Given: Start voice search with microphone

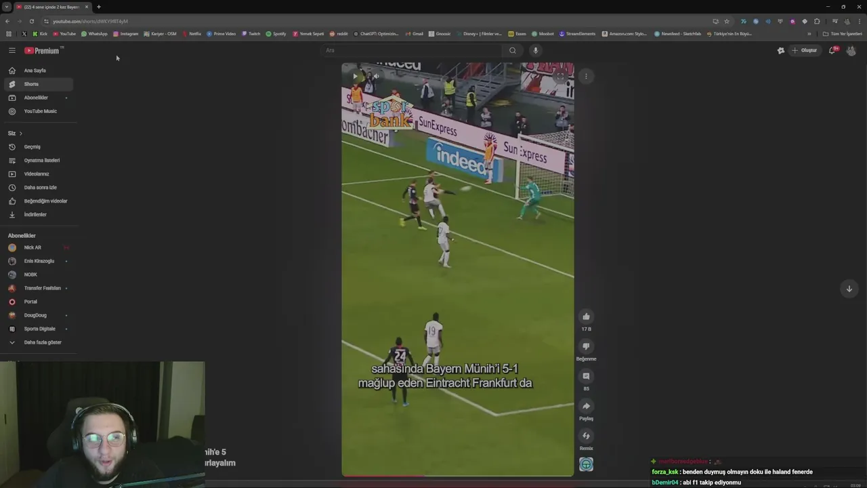Looking at the screenshot, I should click(x=535, y=50).
